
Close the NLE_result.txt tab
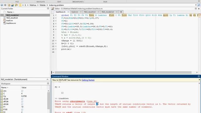(x=98, y=12)
